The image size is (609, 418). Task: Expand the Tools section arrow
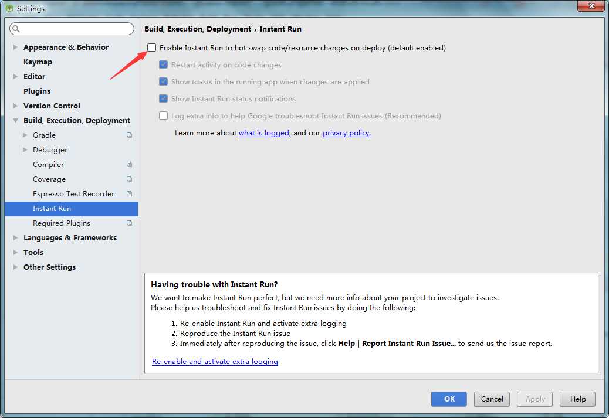pos(15,252)
